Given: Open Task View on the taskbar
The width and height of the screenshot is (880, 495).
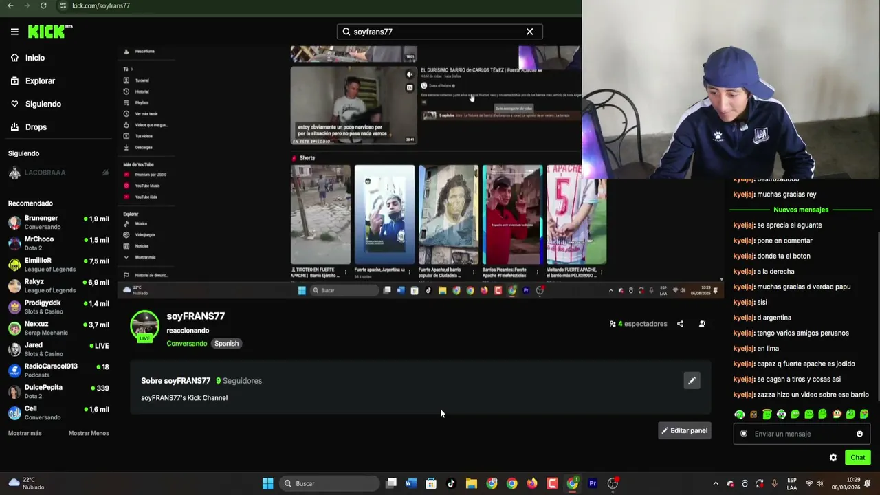Looking at the screenshot, I should [391, 483].
